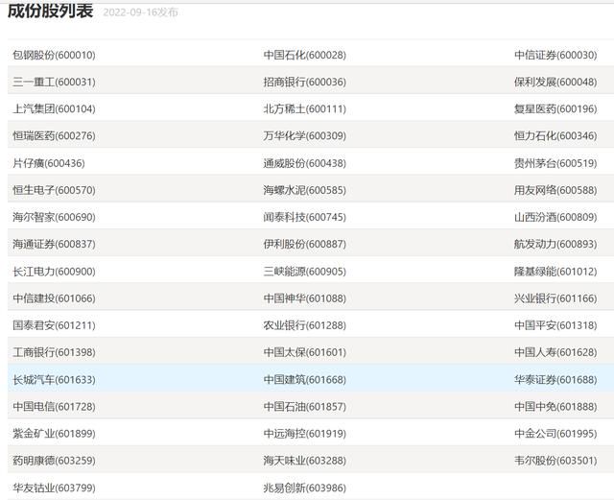Click 通威股份(600438)
Image resolution: width=614 pixels, height=500 pixels.
[x=305, y=163]
